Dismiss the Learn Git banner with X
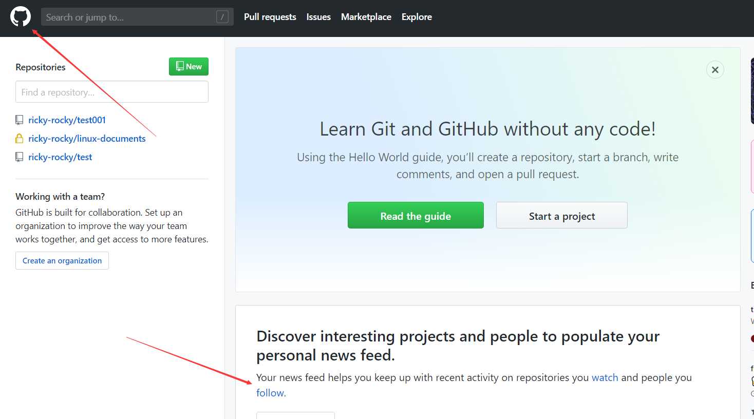 pos(715,70)
